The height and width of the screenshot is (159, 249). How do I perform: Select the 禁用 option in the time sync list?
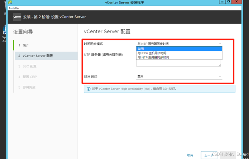[179, 49]
